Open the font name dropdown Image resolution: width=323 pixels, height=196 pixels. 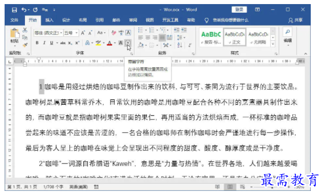point(61,33)
